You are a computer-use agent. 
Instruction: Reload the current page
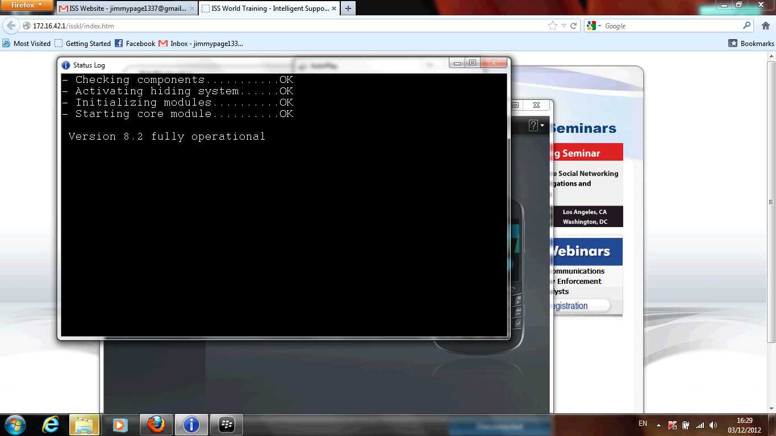(x=573, y=26)
